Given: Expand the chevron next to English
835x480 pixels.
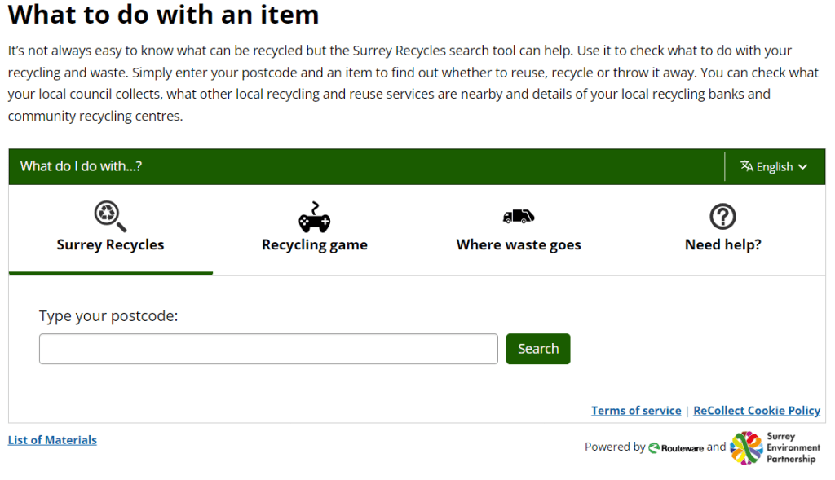Looking at the screenshot, I should pyautogui.click(x=803, y=167).
